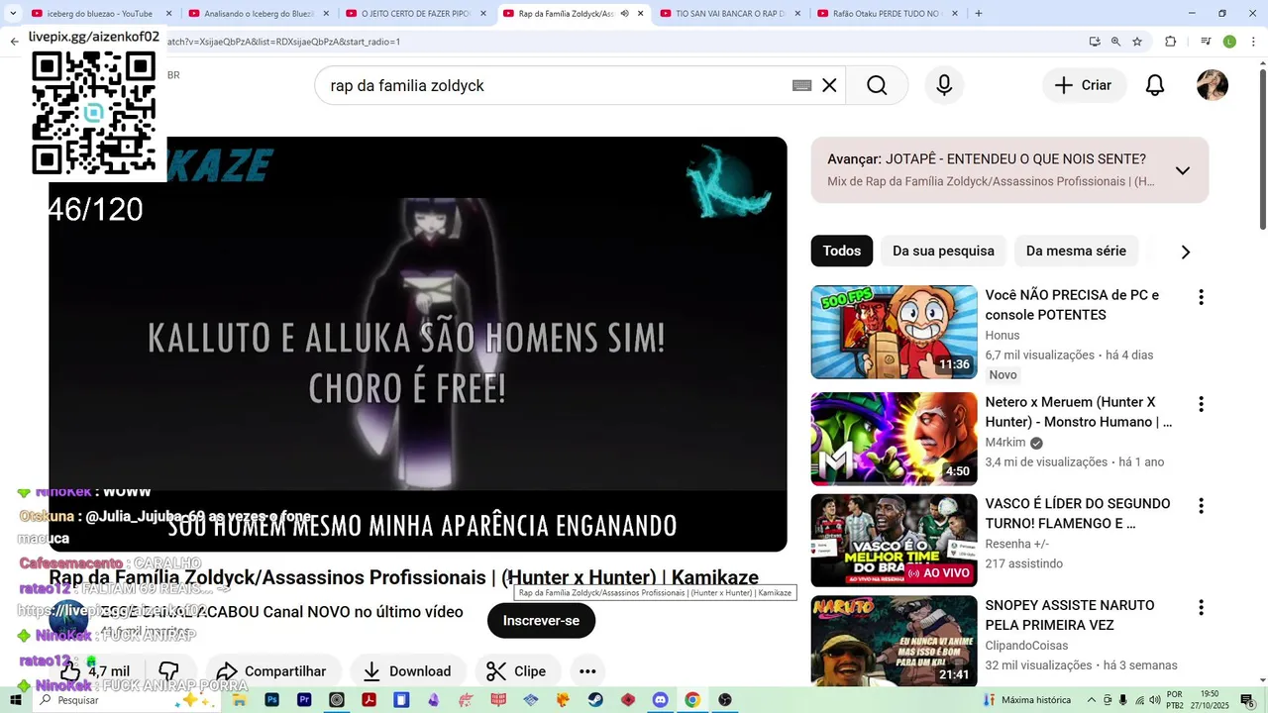Click the Máxima histórica weather widget
Image resolution: width=1268 pixels, height=713 pixels.
[1026, 700]
